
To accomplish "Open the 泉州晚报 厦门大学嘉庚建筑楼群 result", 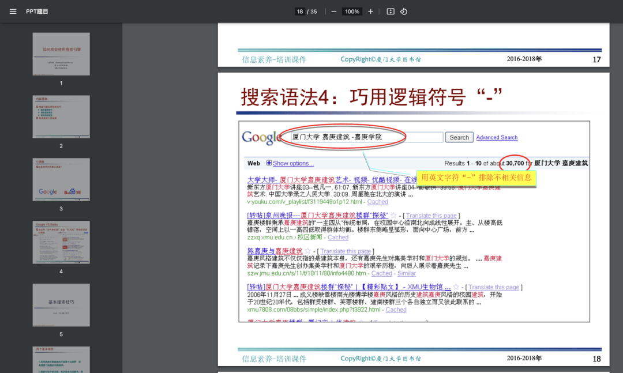I will (x=317, y=215).
